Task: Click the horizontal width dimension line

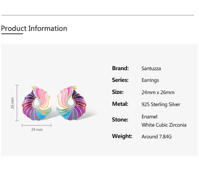Action: 36,125
